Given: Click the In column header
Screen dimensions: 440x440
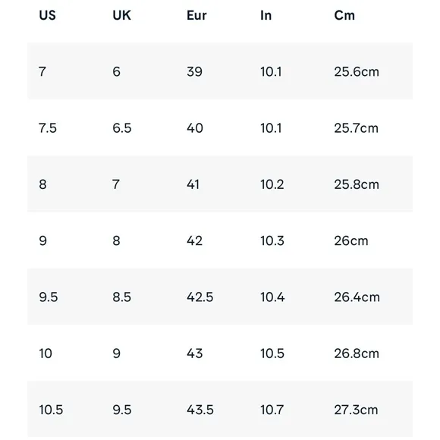Looking at the screenshot, I should point(266,15).
